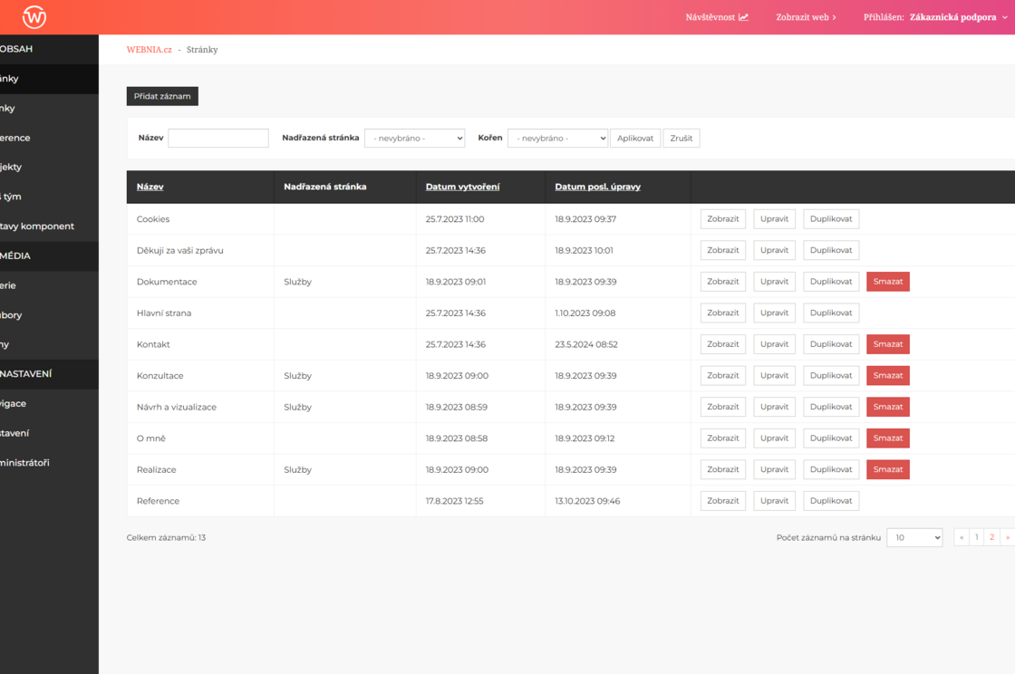The height and width of the screenshot is (674, 1015).
Task: View the Dokumentace page
Action: (x=722, y=282)
